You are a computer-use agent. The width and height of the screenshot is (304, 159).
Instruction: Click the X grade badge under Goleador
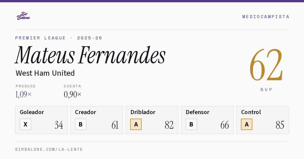[x=25, y=124]
